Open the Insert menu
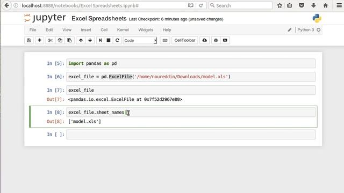Viewport: 344px width, 193px height. pos(86,30)
